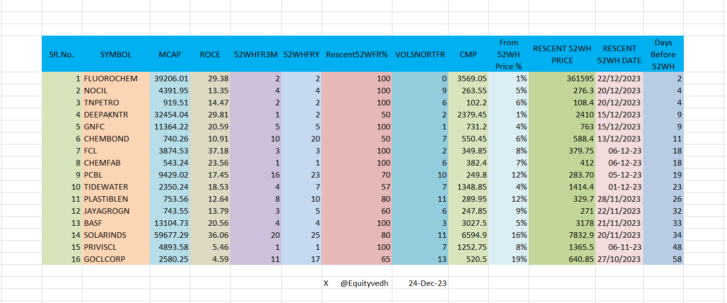
Task: Select the 24-Dec-23 date cell
Action: (x=427, y=283)
